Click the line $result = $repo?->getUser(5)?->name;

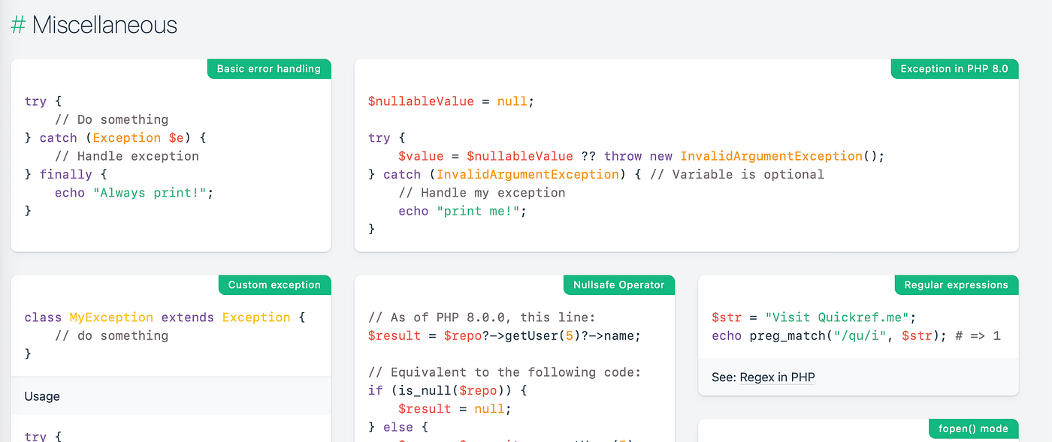tap(504, 335)
